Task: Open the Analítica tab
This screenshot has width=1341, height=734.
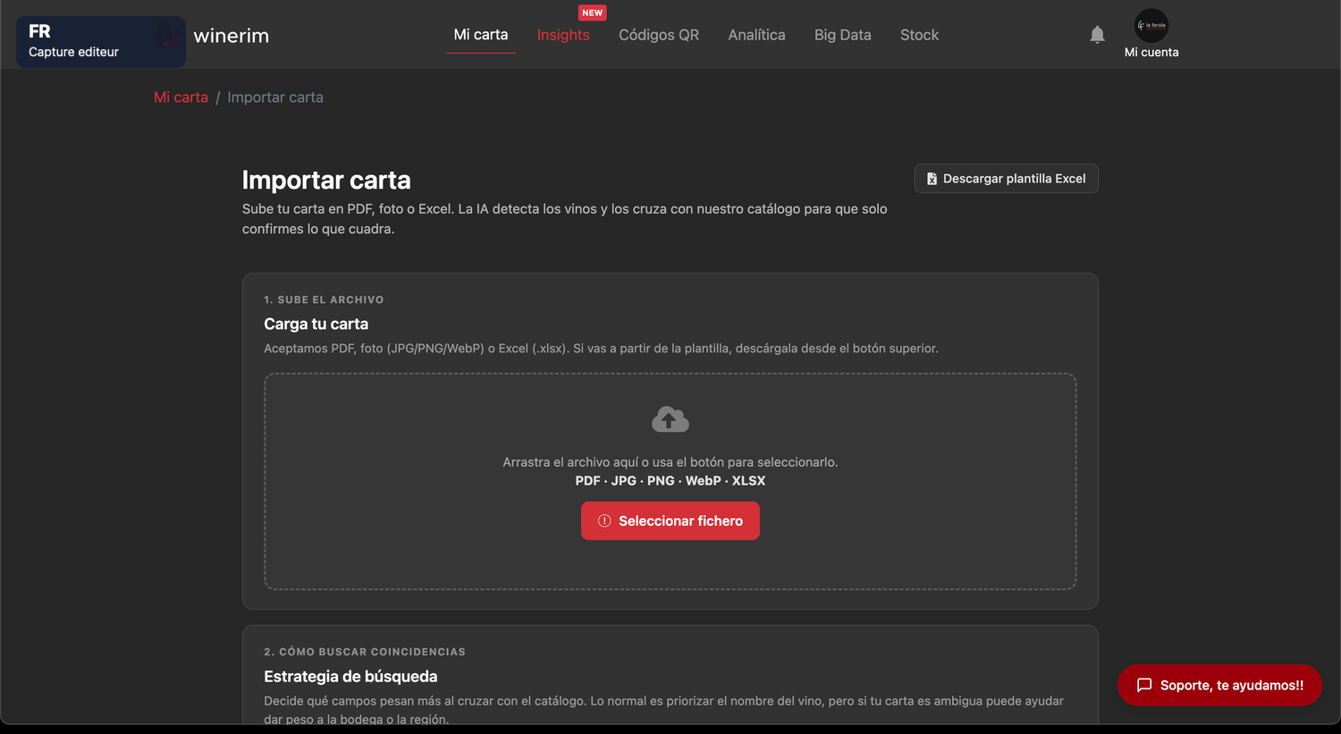Action: pyautogui.click(x=756, y=35)
